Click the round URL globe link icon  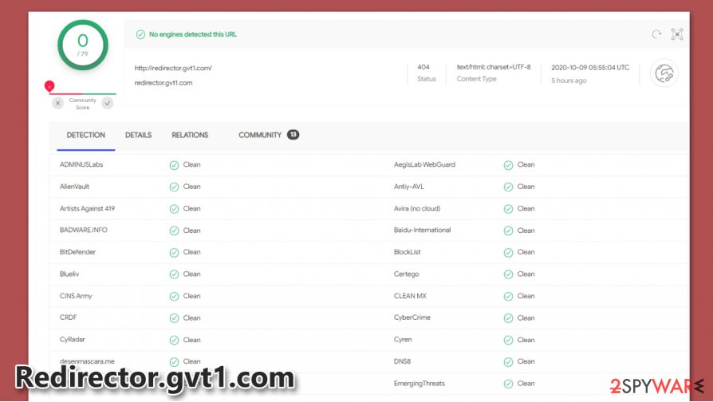click(664, 73)
